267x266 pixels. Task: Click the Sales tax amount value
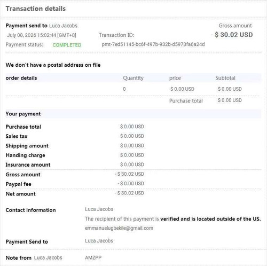[132, 136]
